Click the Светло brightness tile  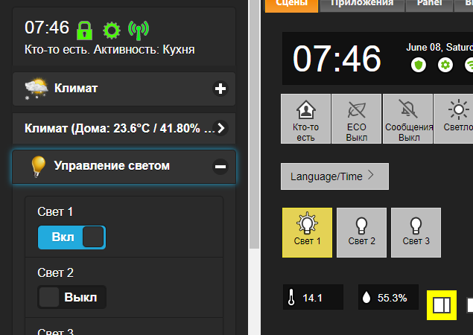tap(454, 119)
